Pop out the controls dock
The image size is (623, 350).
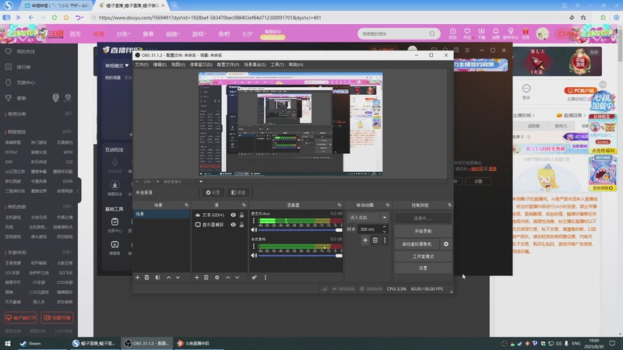click(449, 205)
